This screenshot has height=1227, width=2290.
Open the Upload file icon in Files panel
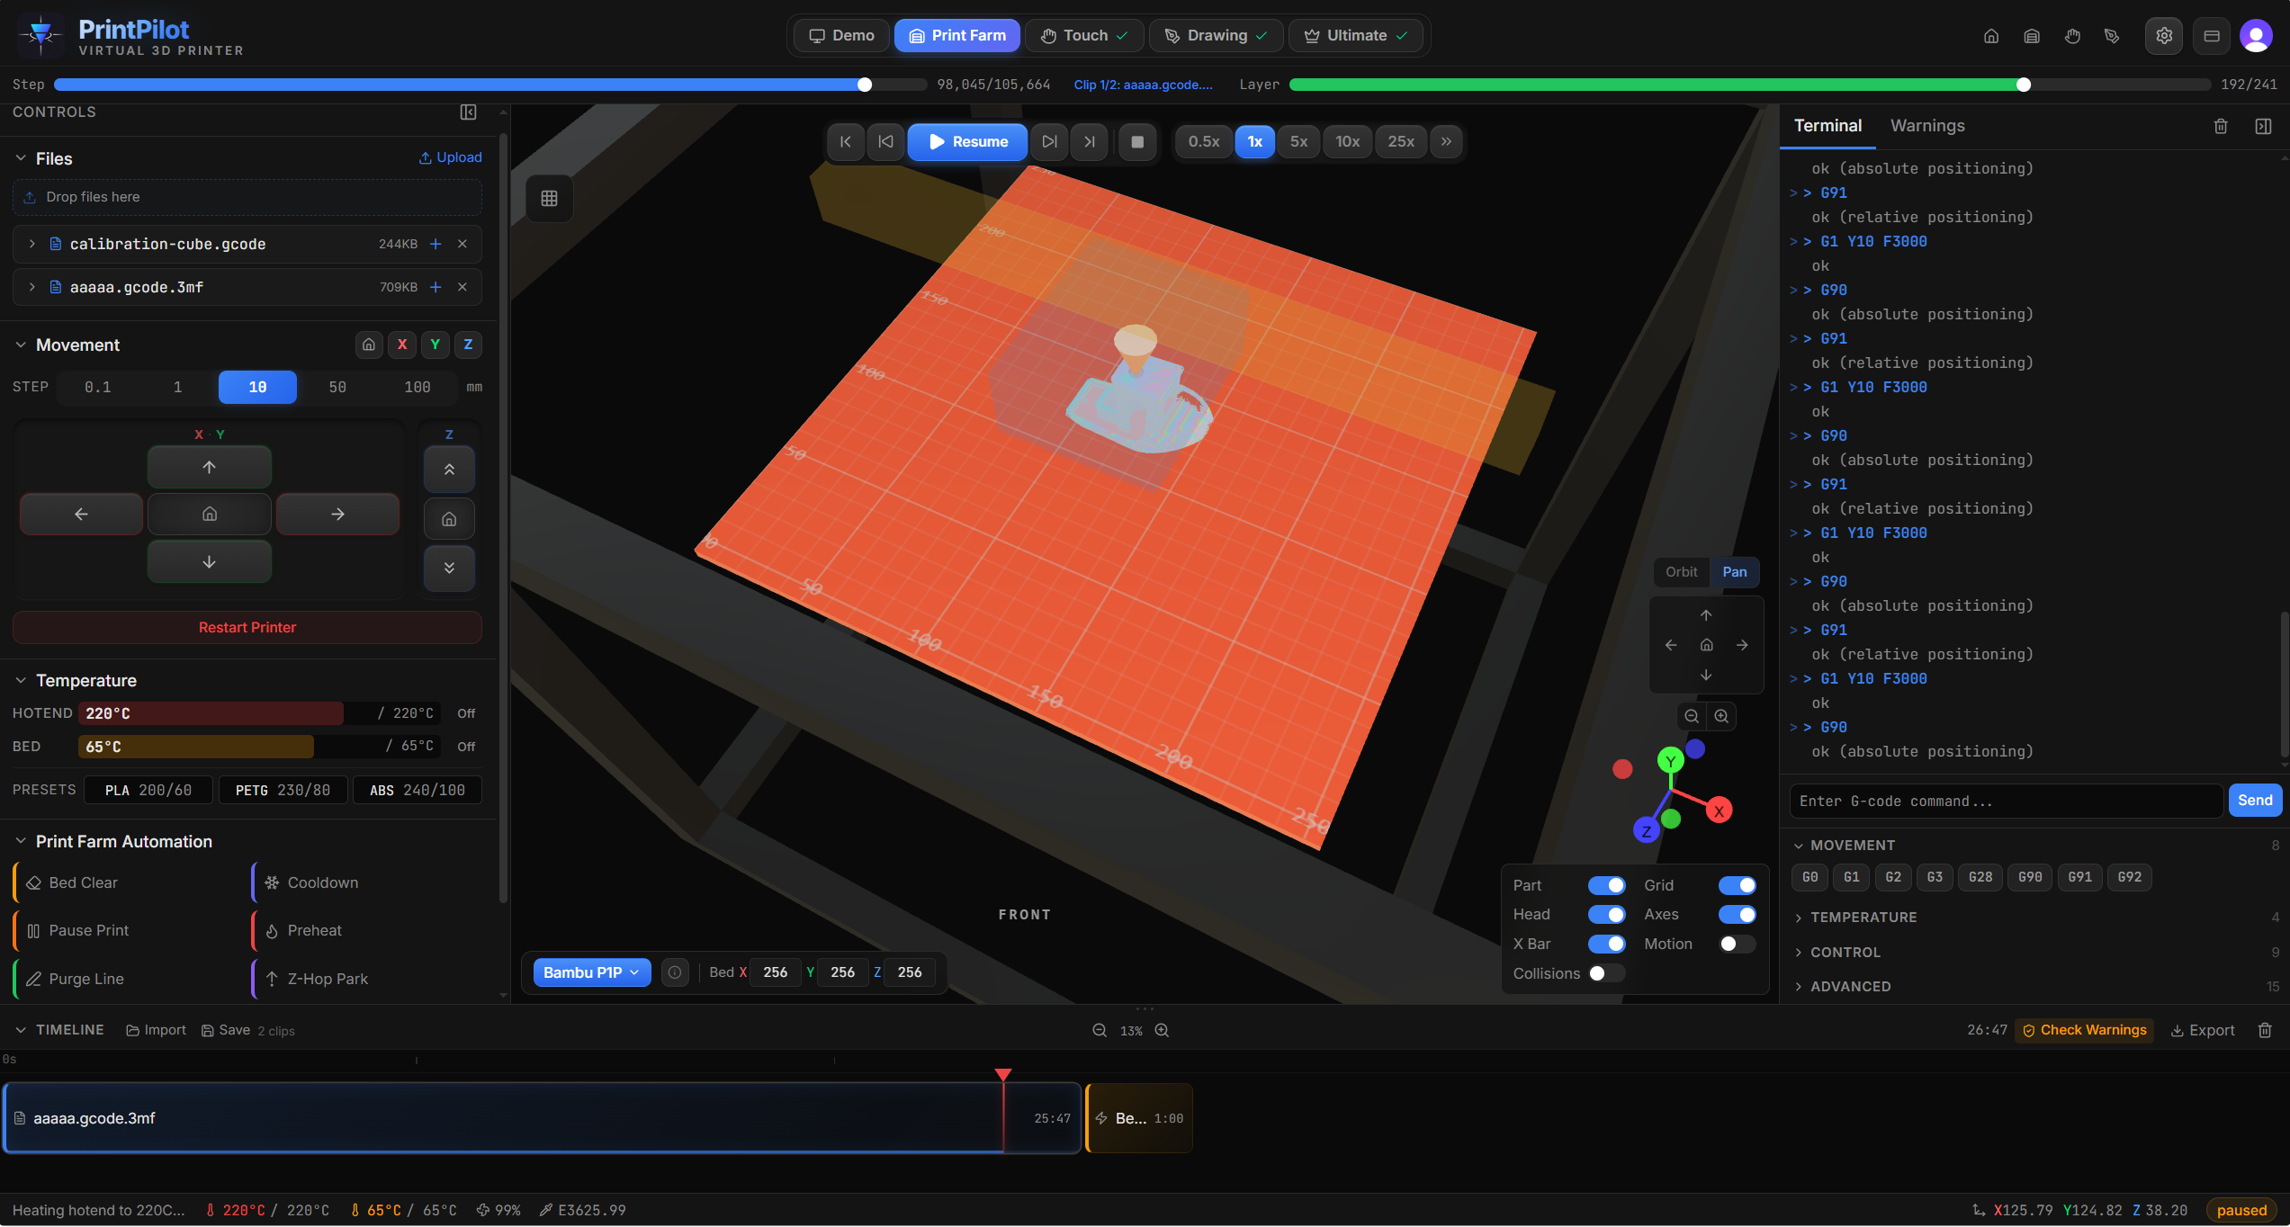(x=427, y=157)
